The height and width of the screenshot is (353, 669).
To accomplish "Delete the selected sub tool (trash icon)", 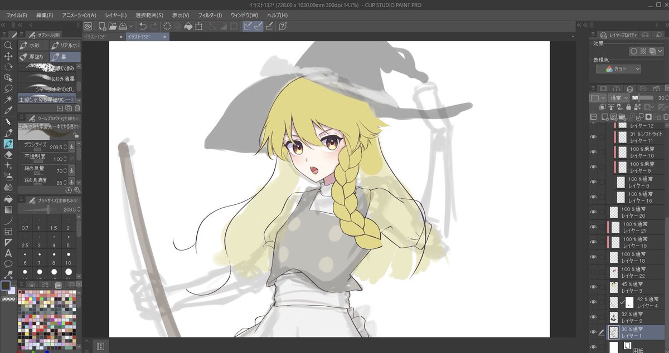I will pyautogui.click(x=77, y=108).
